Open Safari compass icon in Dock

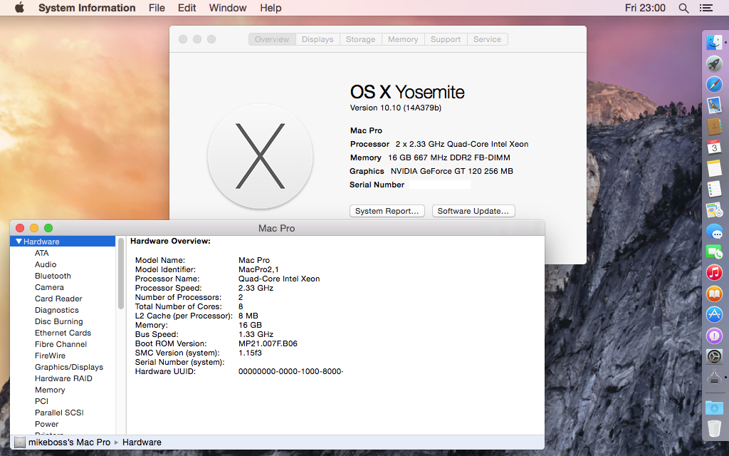(714, 84)
